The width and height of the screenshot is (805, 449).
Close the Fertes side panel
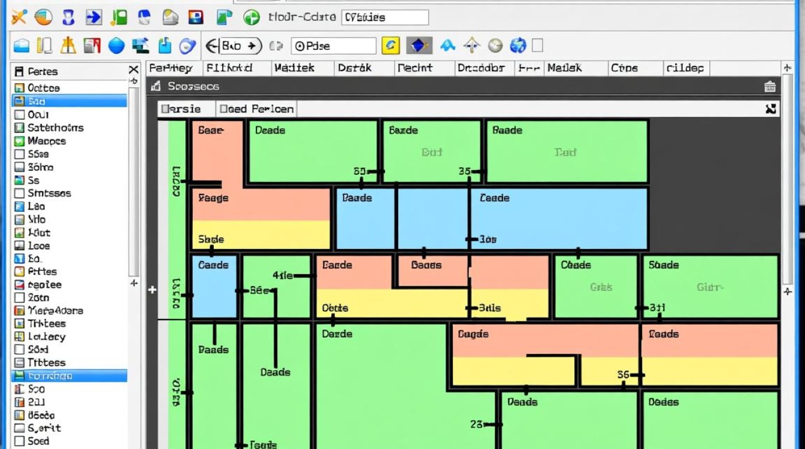134,71
